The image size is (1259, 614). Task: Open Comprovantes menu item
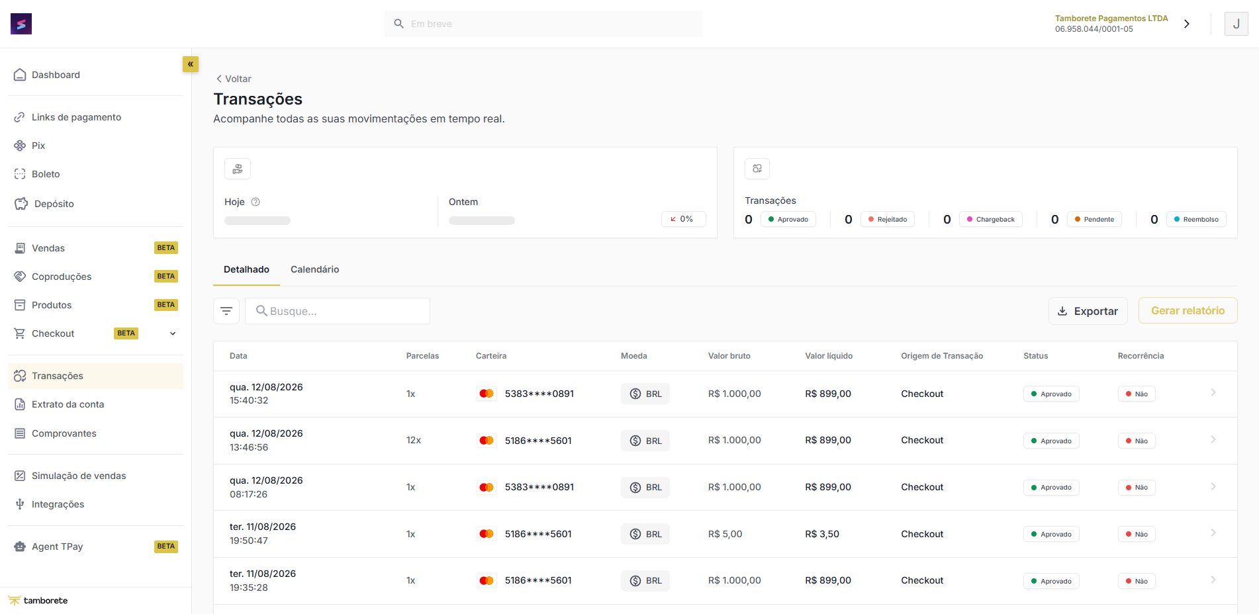coord(95,433)
